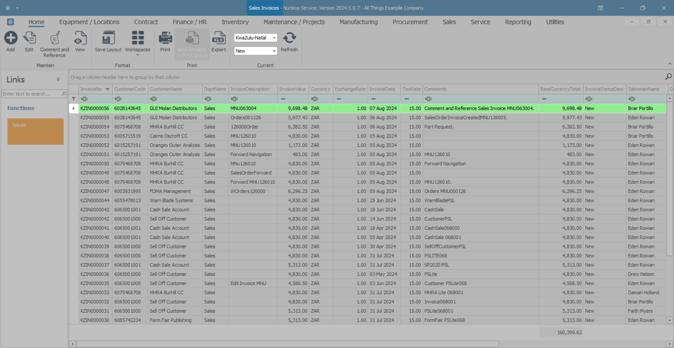
Task: Open the Home ribbon tab
Action: point(37,22)
